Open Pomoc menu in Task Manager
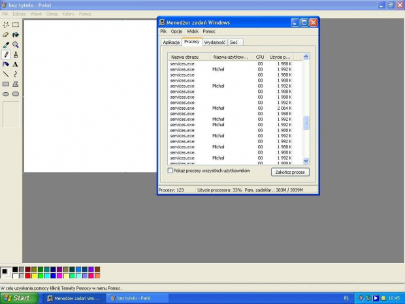 [209, 31]
